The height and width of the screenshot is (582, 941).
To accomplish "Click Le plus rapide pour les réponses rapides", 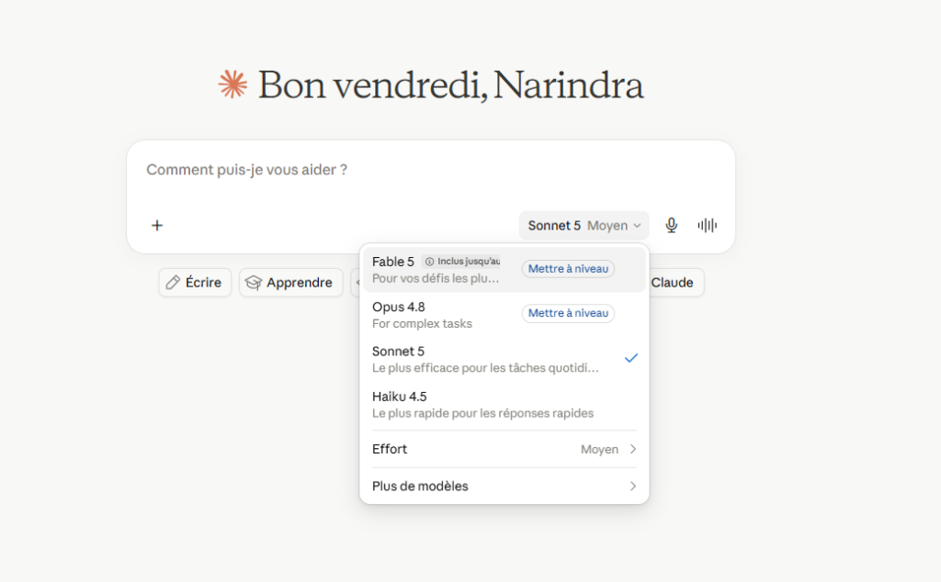I will (x=482, y=413).
